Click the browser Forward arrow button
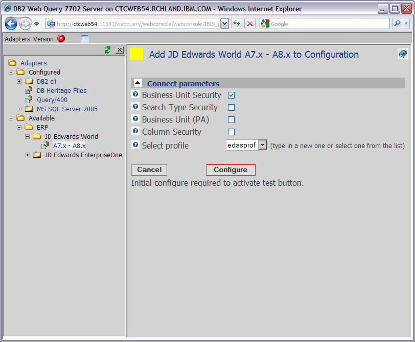The width and height of the screenshot is (415, 342). click(25, 24)
